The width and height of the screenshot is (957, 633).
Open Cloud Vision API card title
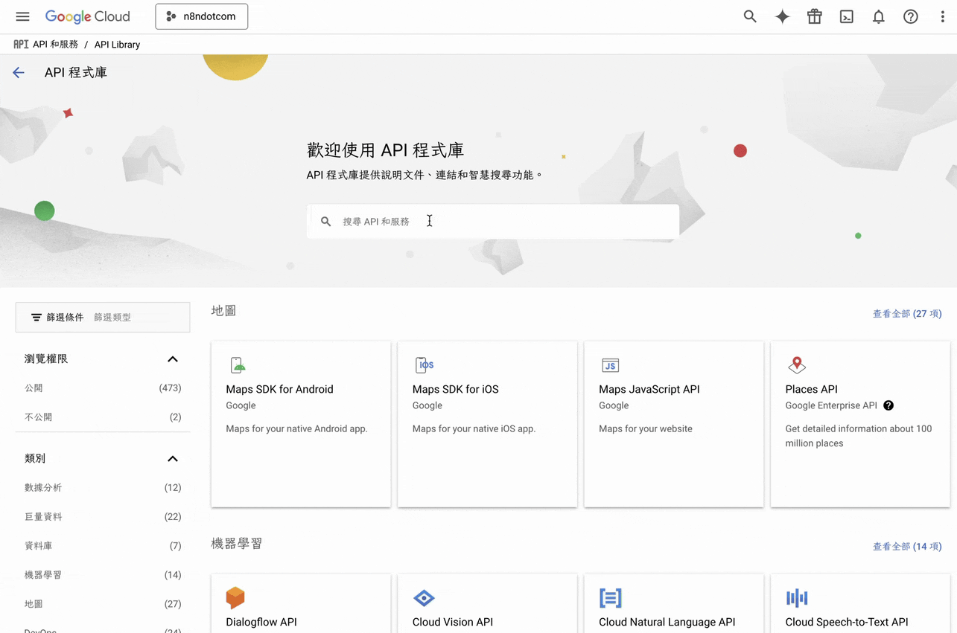coord(453,622)
